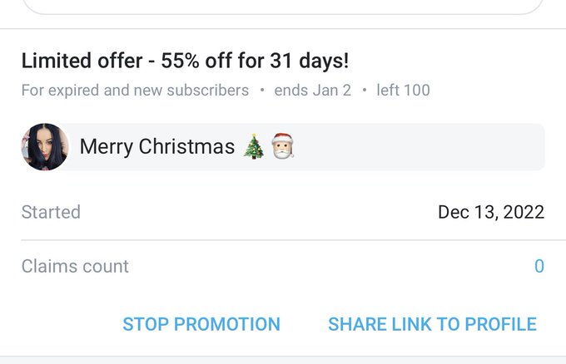Click the Limited offer 55% off heading
The width and height of the screenshot is (566, 364).
point(185,61)
